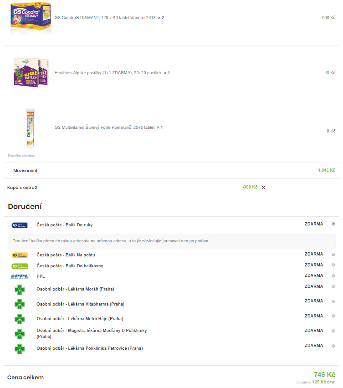Select the PPL delivery radio button

click(x=333, y=276)
